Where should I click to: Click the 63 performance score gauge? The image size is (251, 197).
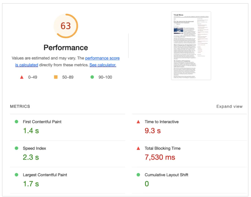point(66,26)
